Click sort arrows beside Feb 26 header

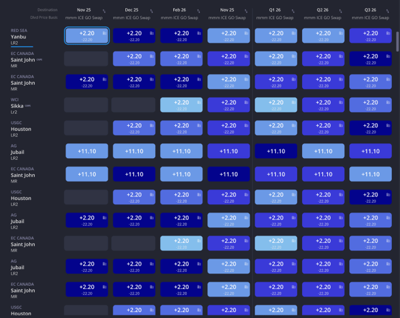tap(199, 11)
